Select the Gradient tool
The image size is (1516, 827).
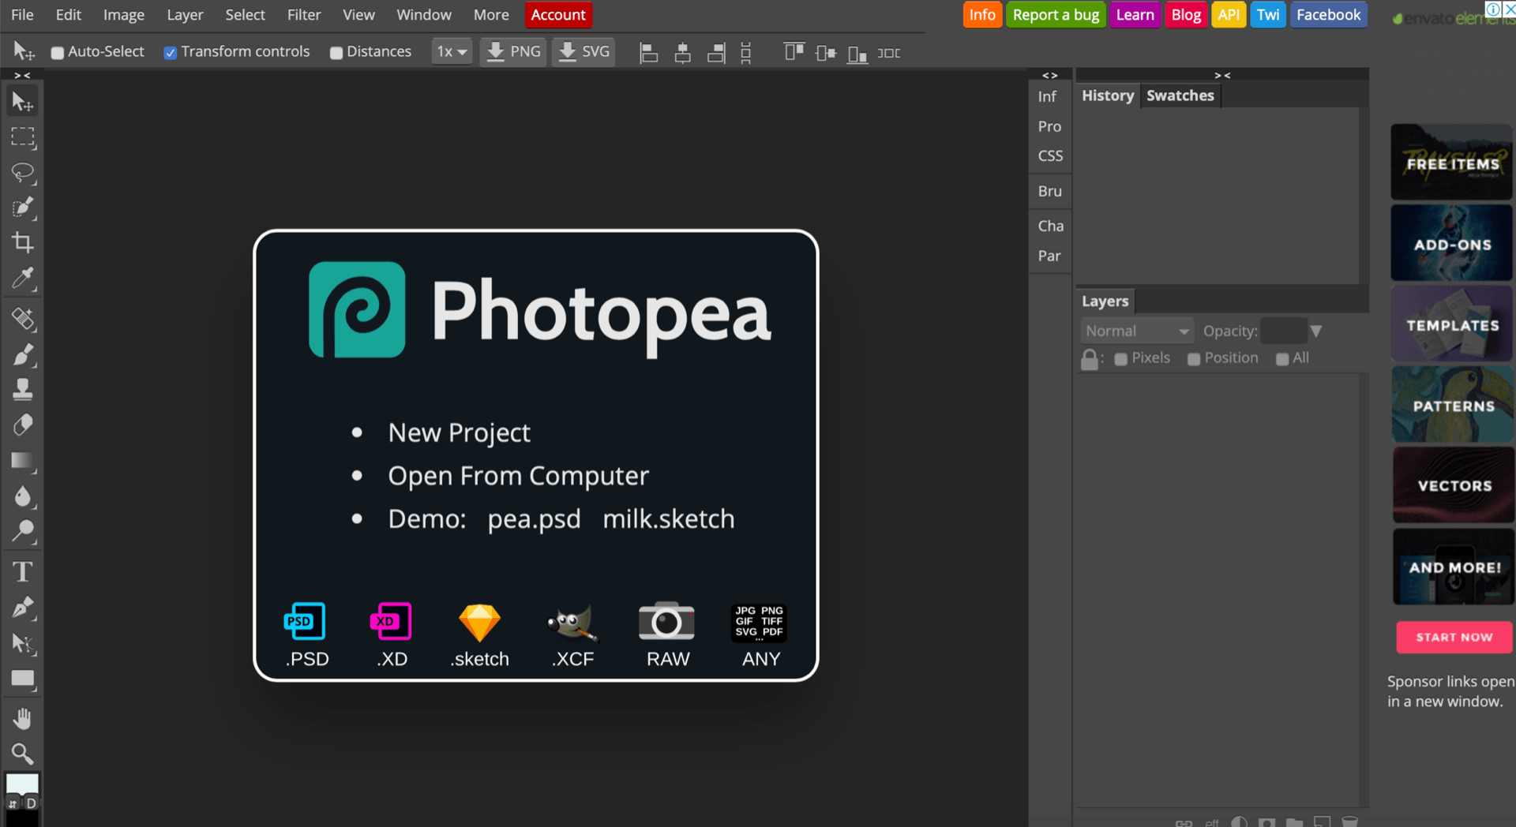click(23, 461)
